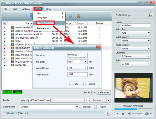Click the Video Bitrate field
156x119 pixels.
point(77,74)
